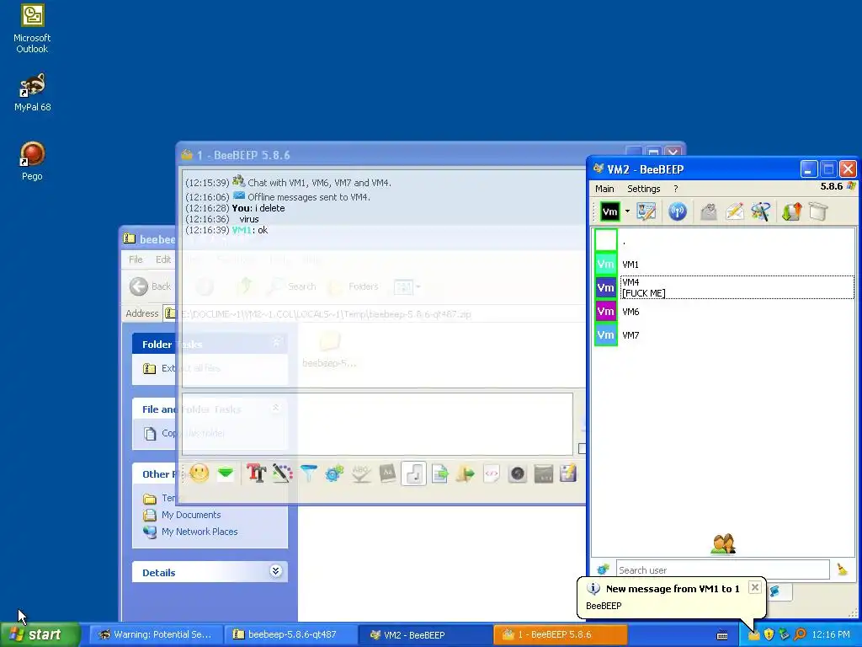Select user VM1 in the list
The width and height of the screenshot is (862, 647).
pyautogui.click(x=724, y=265)
